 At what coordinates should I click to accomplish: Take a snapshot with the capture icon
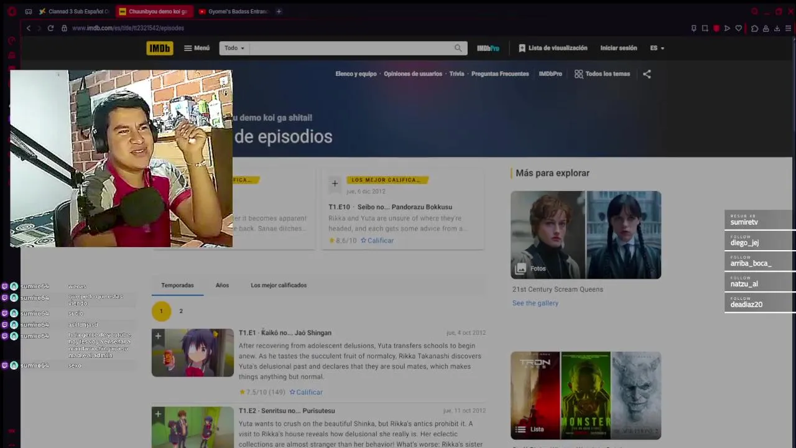pyautogui.click(x=705, y=28)
